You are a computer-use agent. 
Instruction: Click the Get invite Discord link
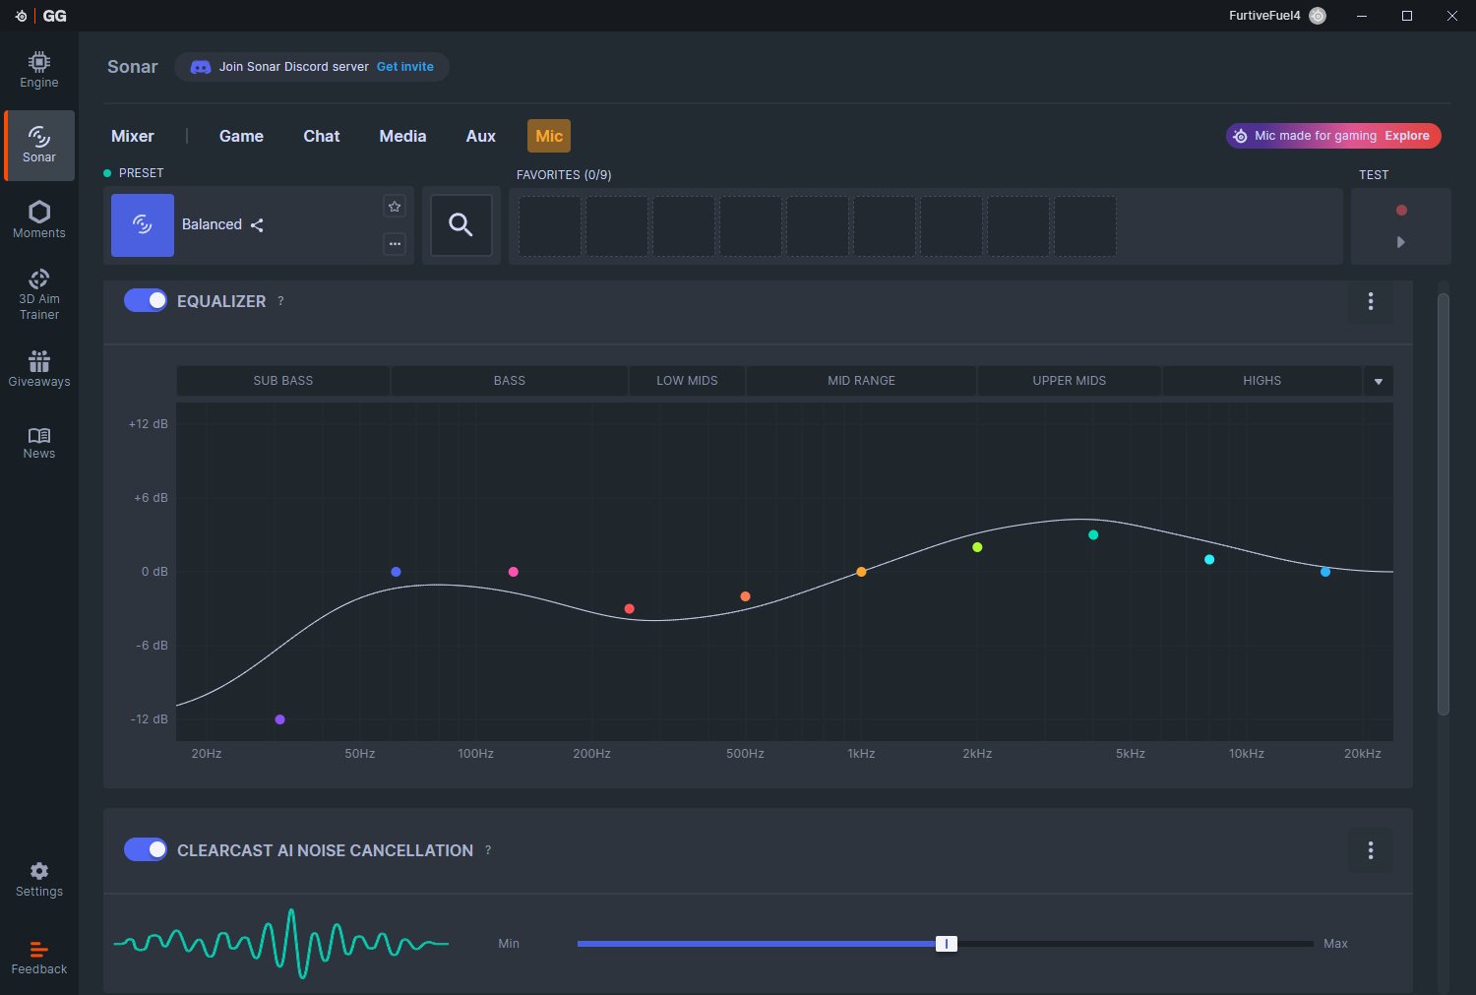coord(404,67)
